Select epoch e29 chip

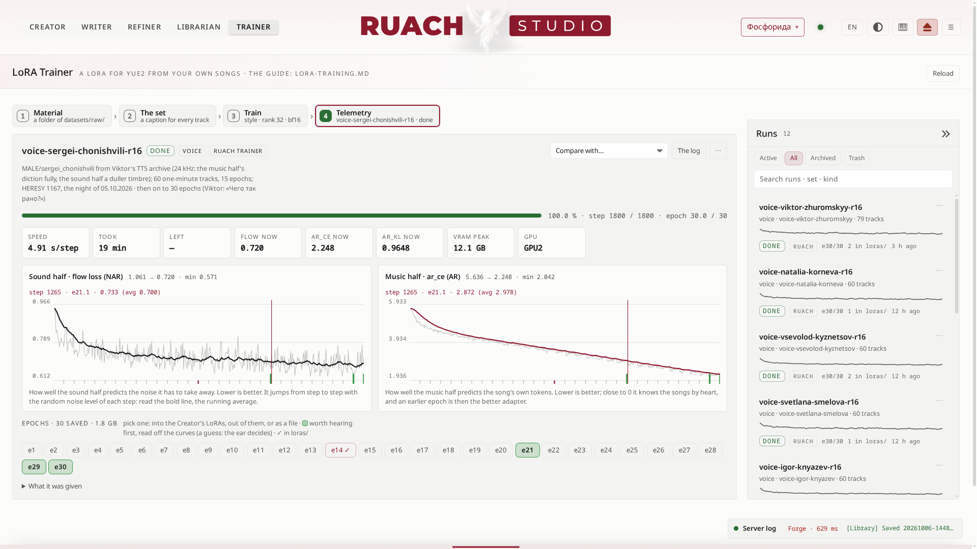34,467
